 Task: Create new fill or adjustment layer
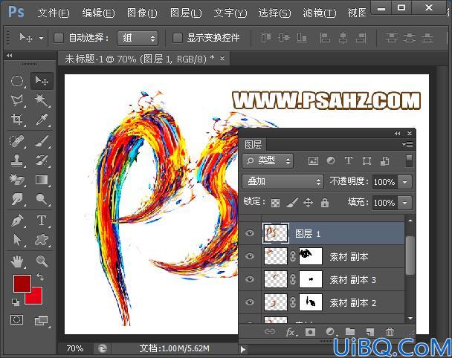330,332
